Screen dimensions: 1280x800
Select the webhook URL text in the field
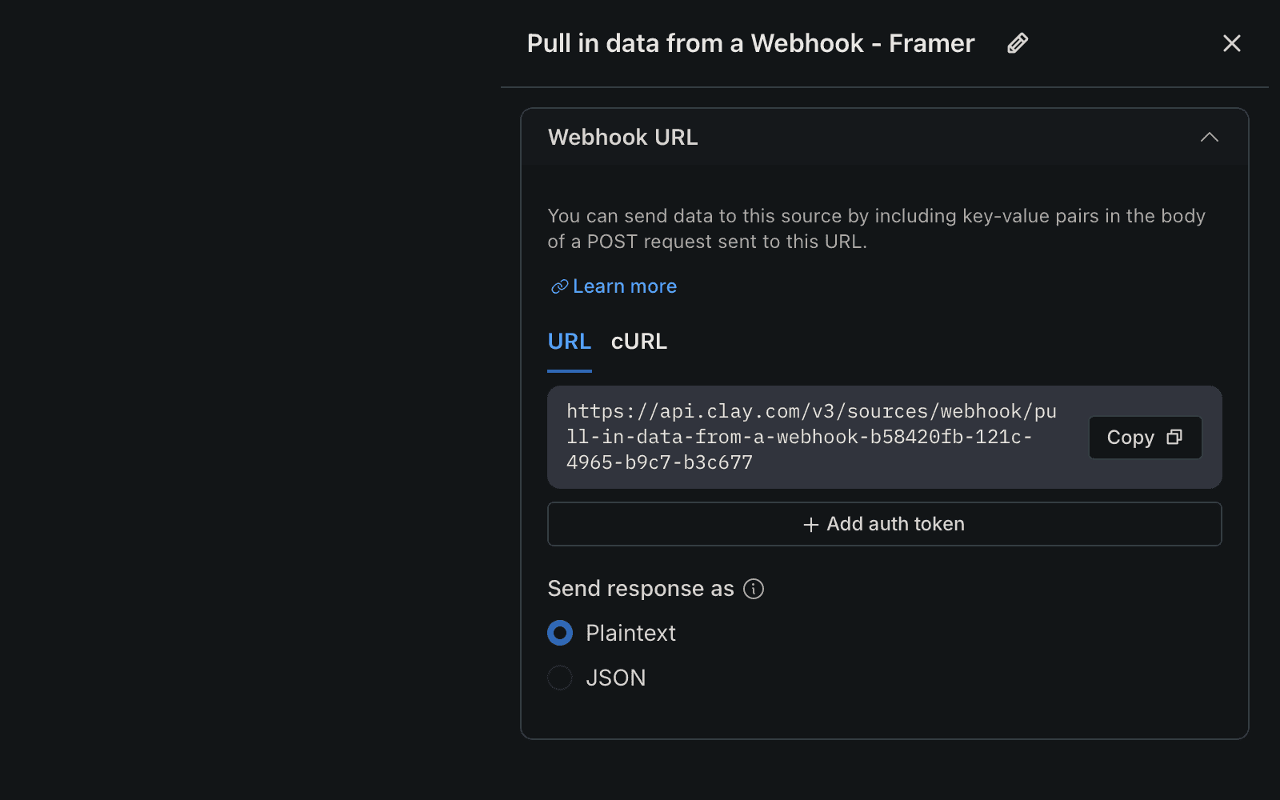click(x=811, y=437)
